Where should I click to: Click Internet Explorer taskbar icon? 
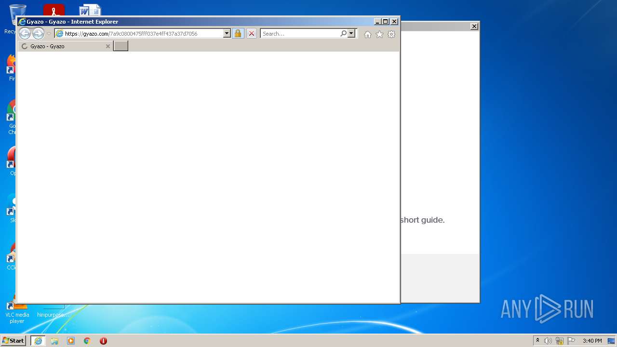point(38,341)
